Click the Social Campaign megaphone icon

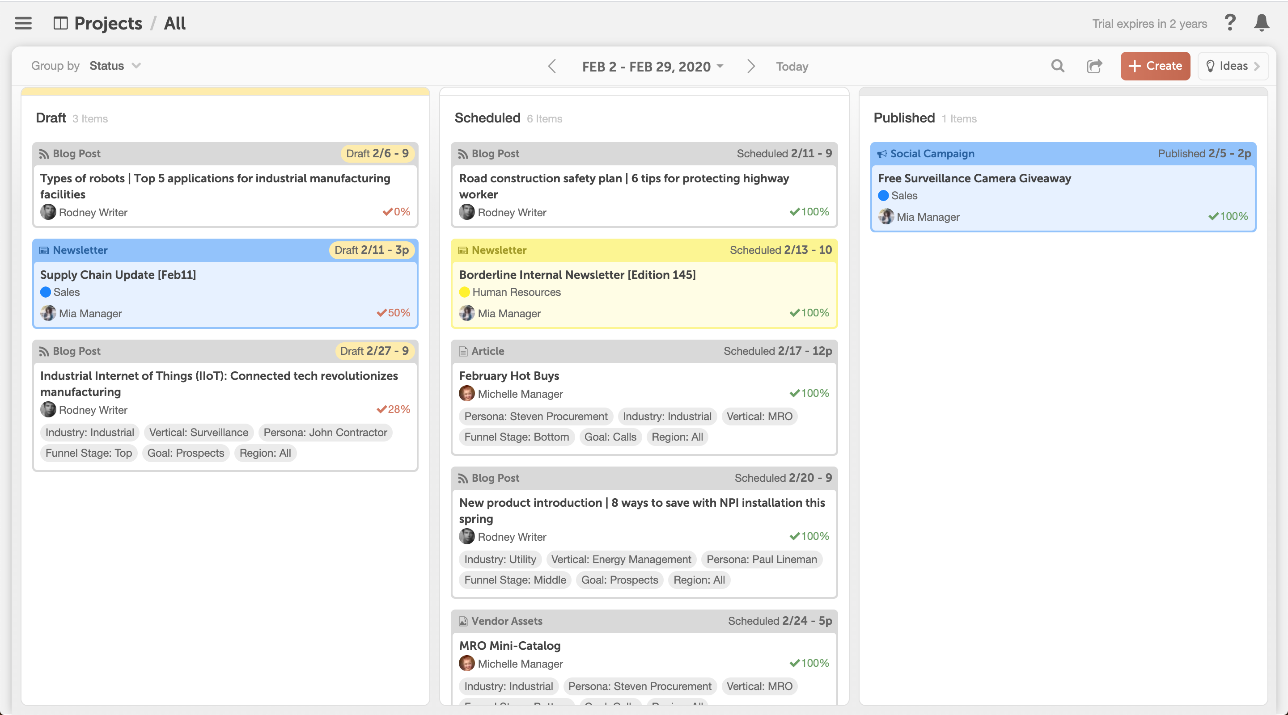882,154
